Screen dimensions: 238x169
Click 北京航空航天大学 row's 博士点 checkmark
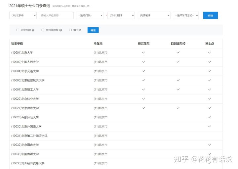[210, 80]
